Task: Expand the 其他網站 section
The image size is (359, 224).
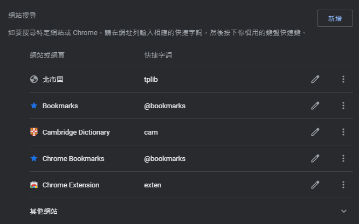Action: click(x=343, y=211)
